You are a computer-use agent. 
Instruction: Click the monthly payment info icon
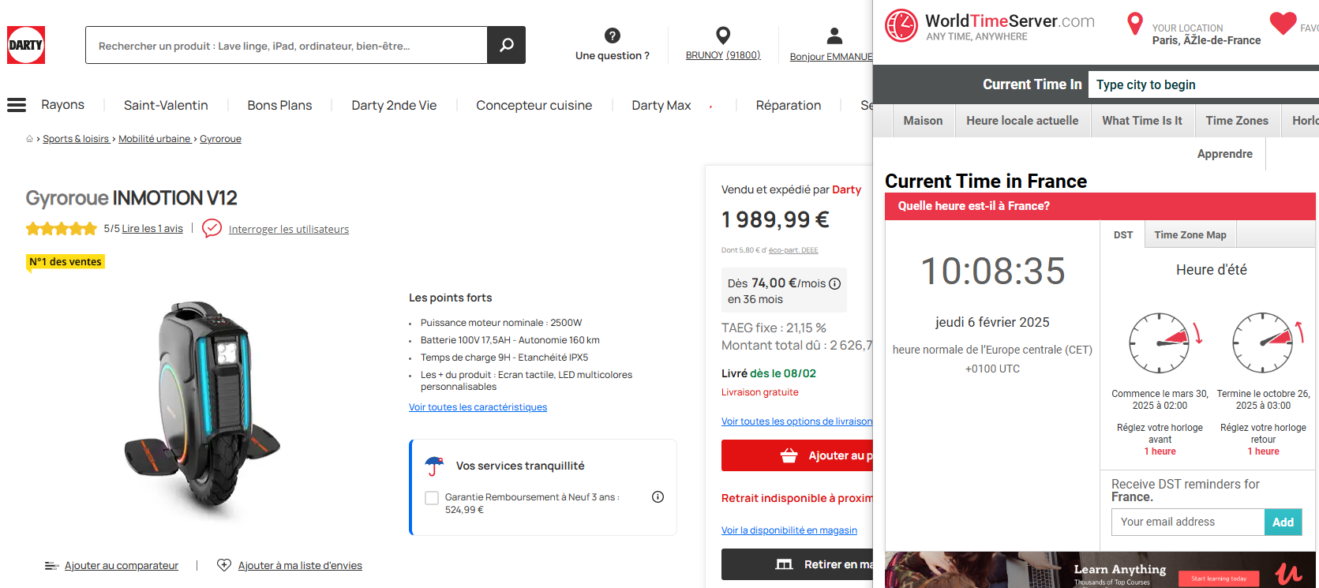click(x=834, y=283)
